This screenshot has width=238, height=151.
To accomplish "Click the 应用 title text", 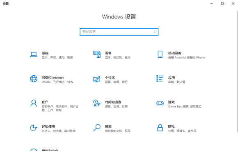I will tap(172, 78).
